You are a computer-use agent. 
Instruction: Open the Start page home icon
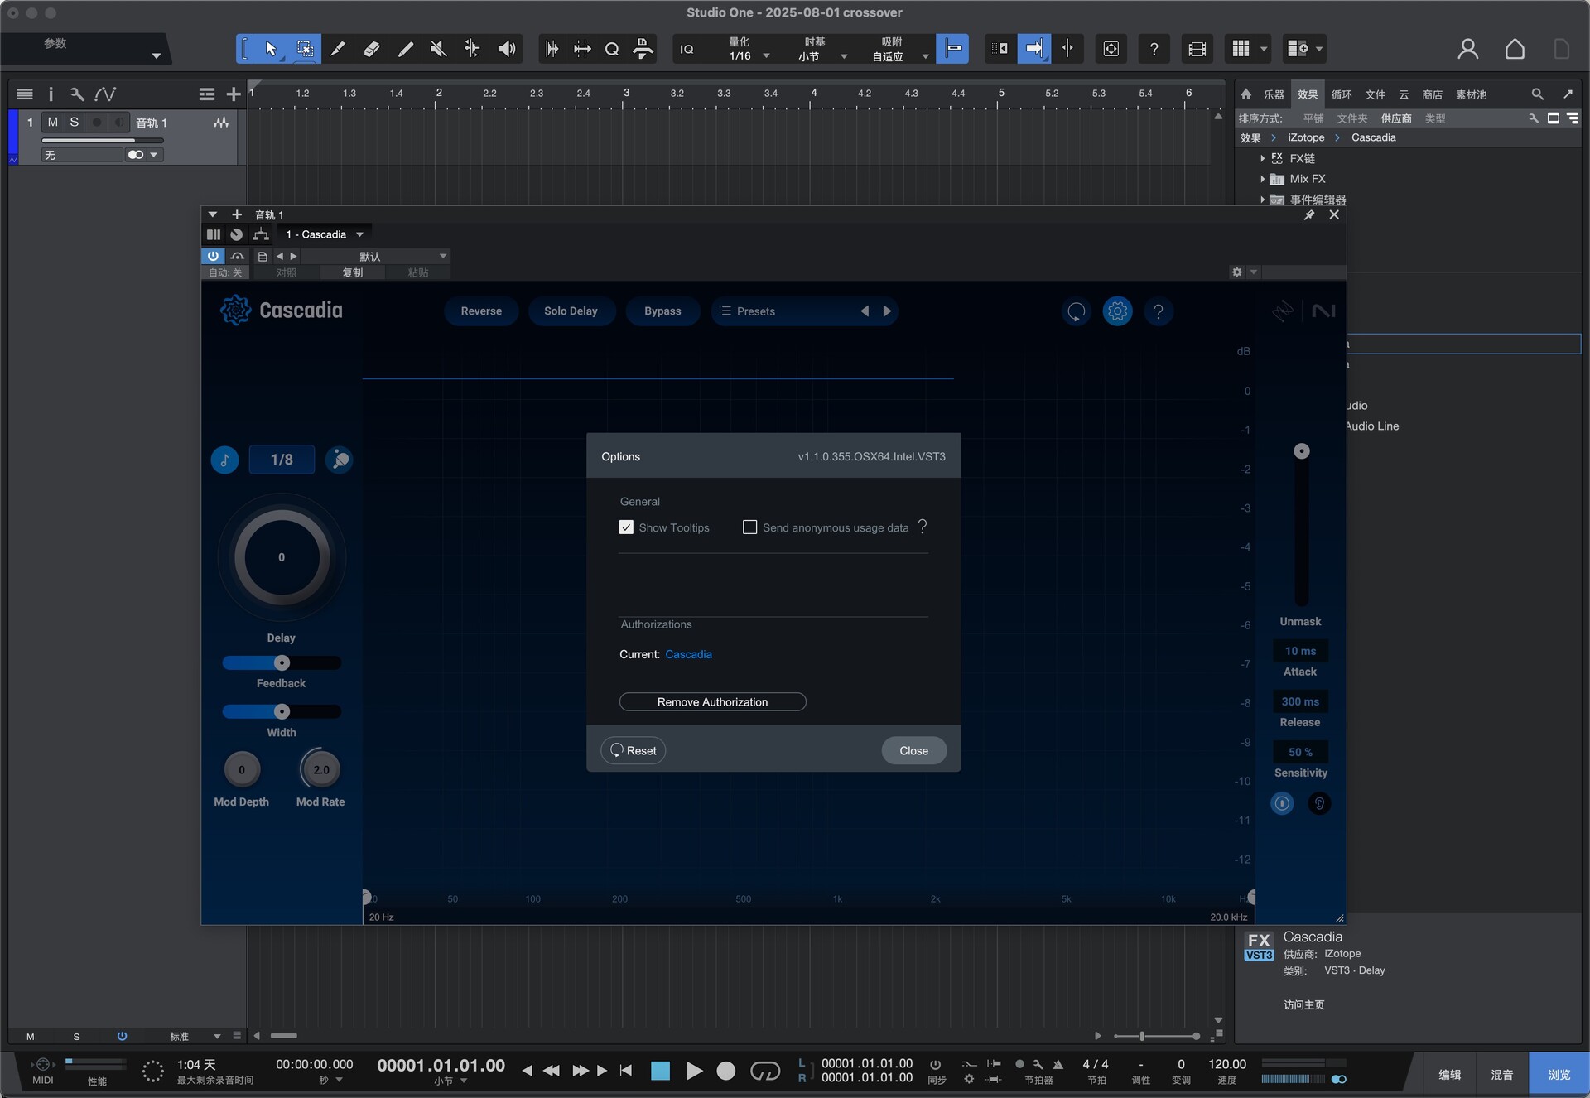click(1515, 49)
